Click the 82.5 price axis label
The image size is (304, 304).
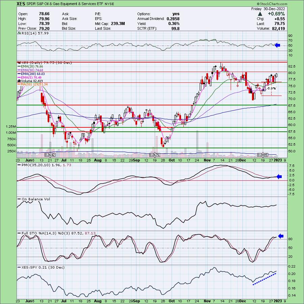[x=292, y=67]
